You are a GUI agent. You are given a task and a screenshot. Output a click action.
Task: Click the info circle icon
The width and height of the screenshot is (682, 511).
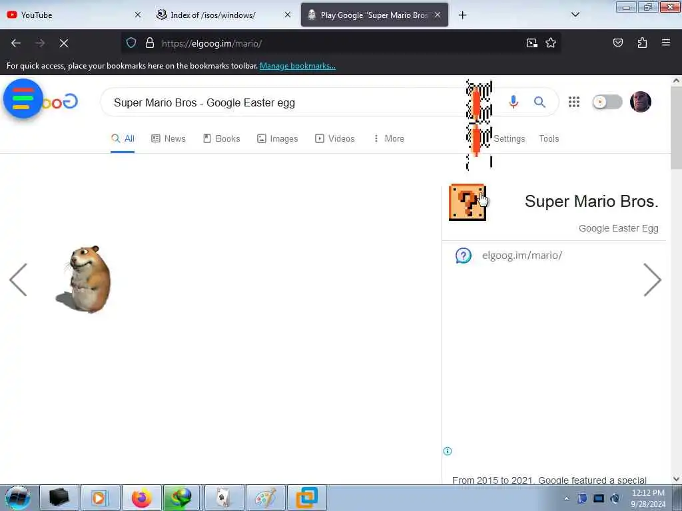[447, 451]
